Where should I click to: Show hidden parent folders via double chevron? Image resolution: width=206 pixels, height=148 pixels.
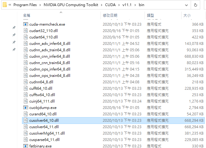[10, 5]
